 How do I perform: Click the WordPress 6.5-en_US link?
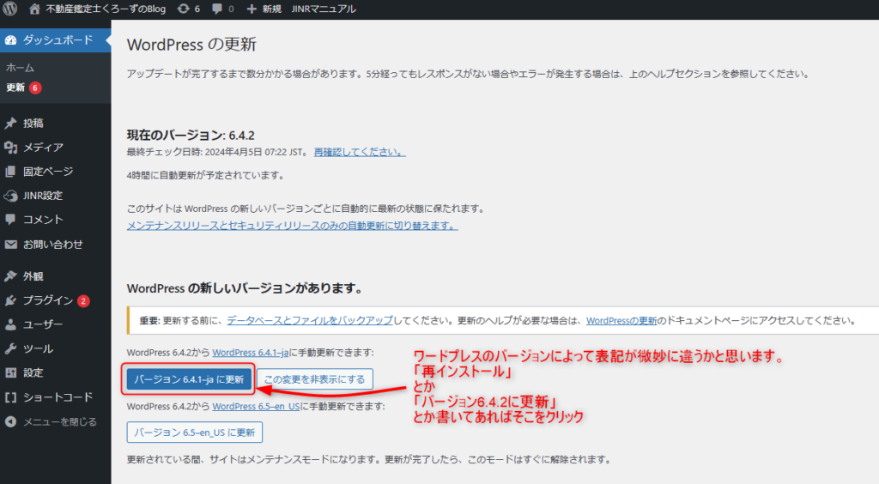click(256, 406)
